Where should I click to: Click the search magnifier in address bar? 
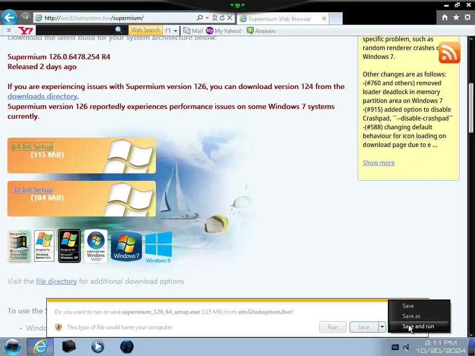pos(199,18)
